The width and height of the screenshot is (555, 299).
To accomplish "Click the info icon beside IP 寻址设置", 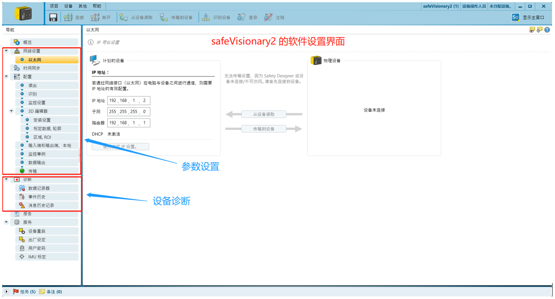I will click(x=91, y=42).
